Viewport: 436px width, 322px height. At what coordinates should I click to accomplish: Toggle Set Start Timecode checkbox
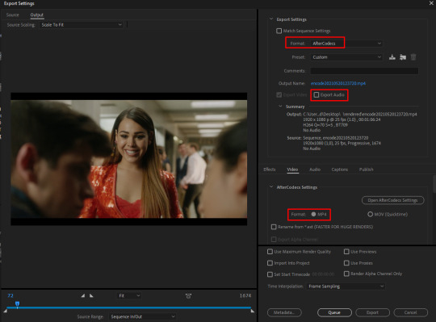point(270,274)
